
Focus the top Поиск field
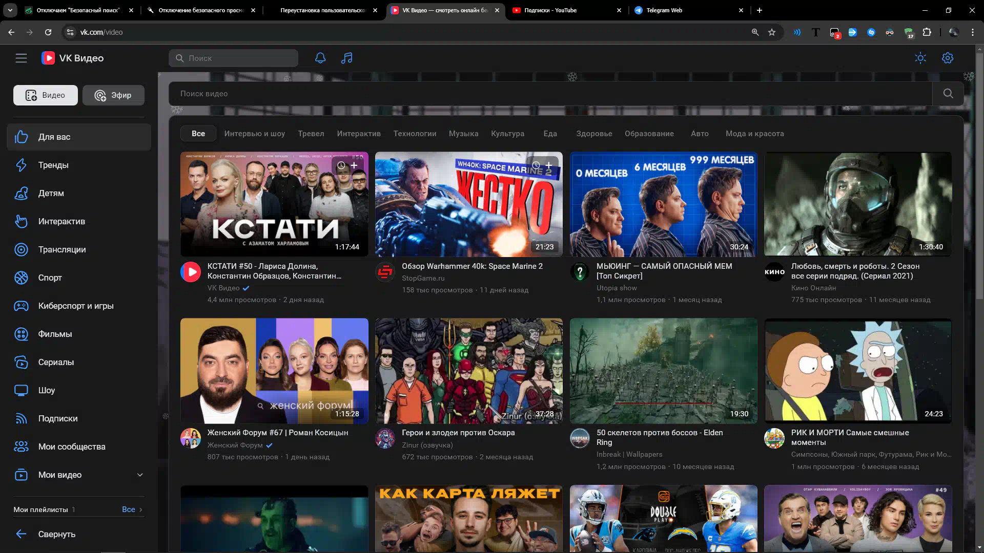[x=233, y=58]
